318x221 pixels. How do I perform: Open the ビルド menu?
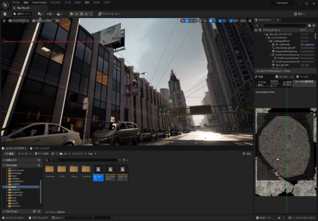[x=78, y=2]
